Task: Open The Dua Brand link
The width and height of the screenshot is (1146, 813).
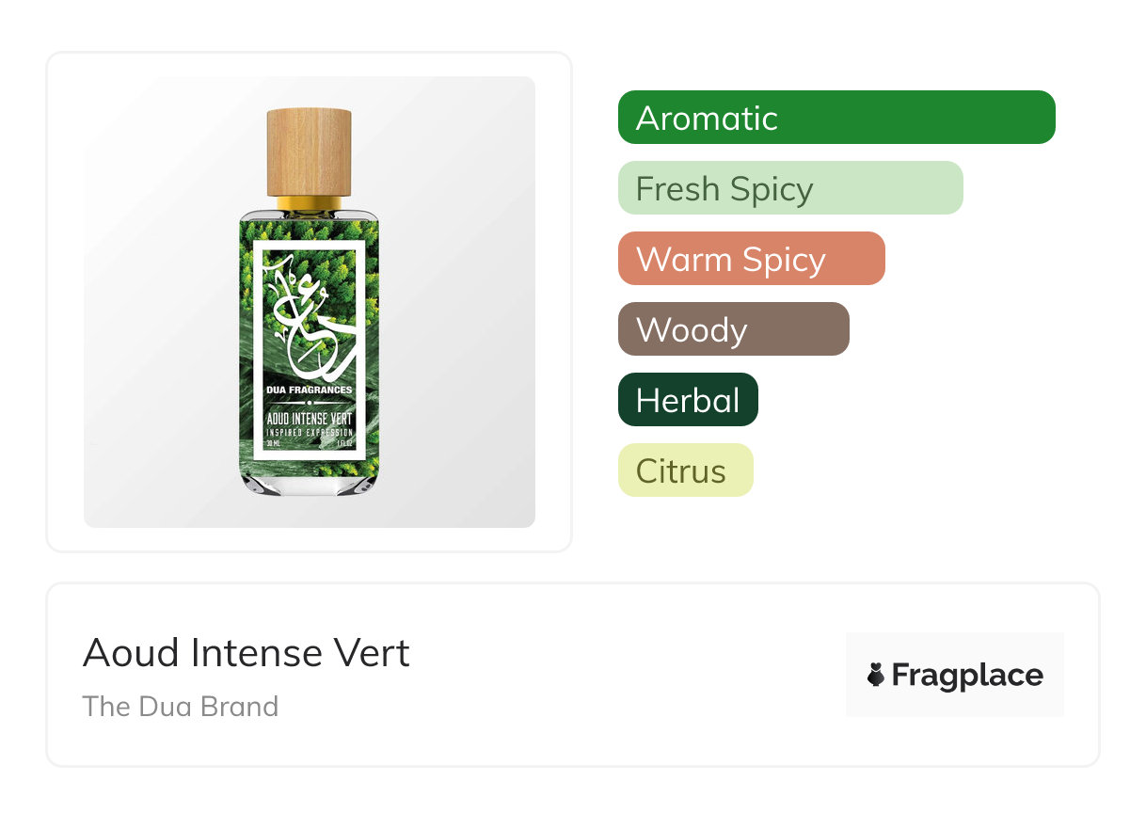Action: (x=181, y=707)
